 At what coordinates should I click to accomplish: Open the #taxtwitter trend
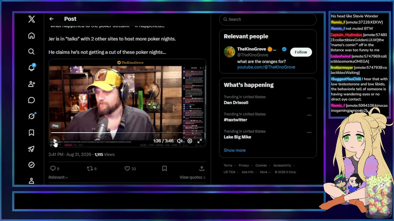pos(235,120)
